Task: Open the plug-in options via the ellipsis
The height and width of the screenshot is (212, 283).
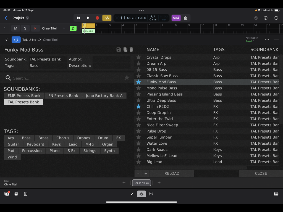Action: [x=267, y=39]
